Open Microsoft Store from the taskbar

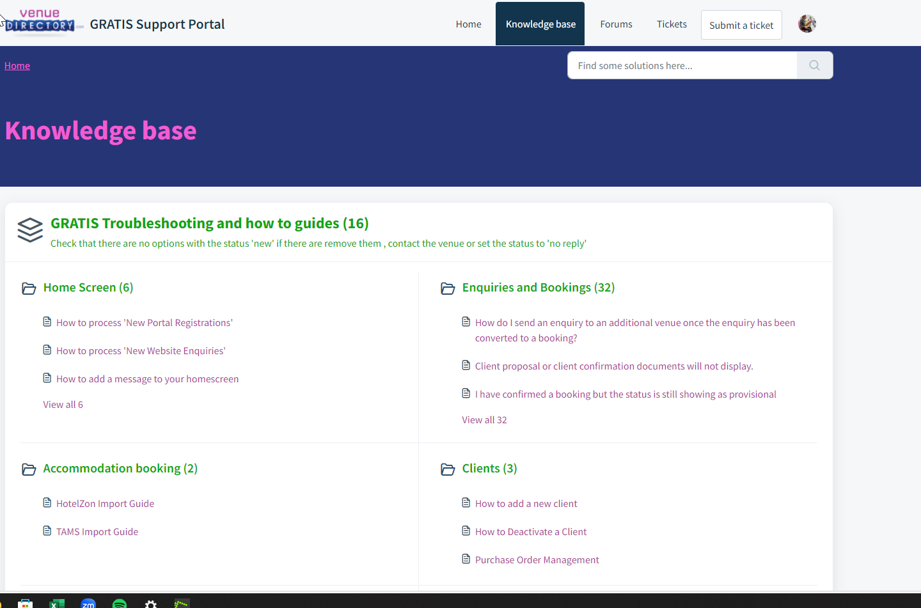point(26,604)
